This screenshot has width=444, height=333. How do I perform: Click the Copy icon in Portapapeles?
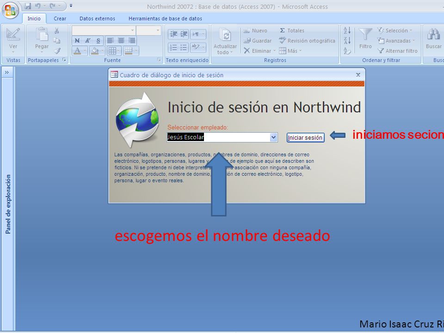point(56,41)
